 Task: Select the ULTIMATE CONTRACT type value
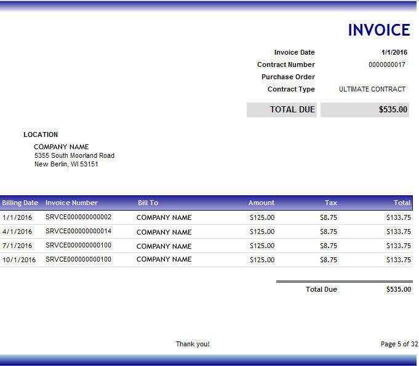click(372, 89)
